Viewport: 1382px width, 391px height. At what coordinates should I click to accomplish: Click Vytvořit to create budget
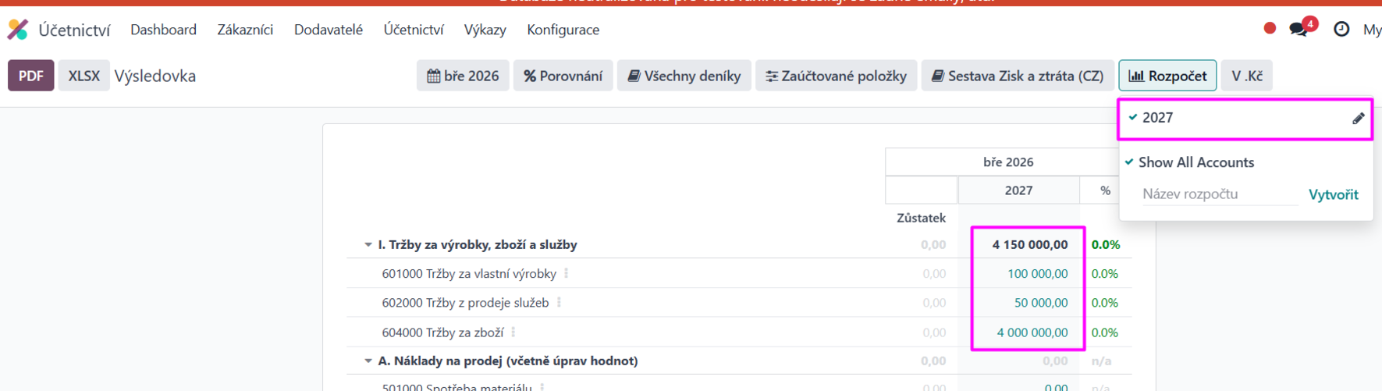click(1334, 194)
